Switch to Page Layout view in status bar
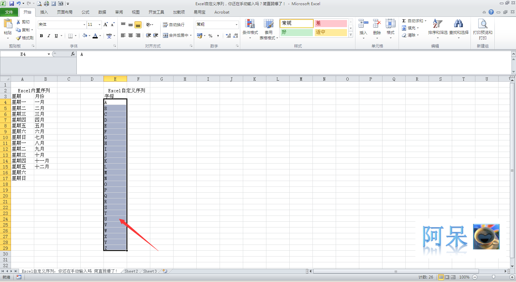516x282 pixels. pyautogui.click(x=447, y=277)
